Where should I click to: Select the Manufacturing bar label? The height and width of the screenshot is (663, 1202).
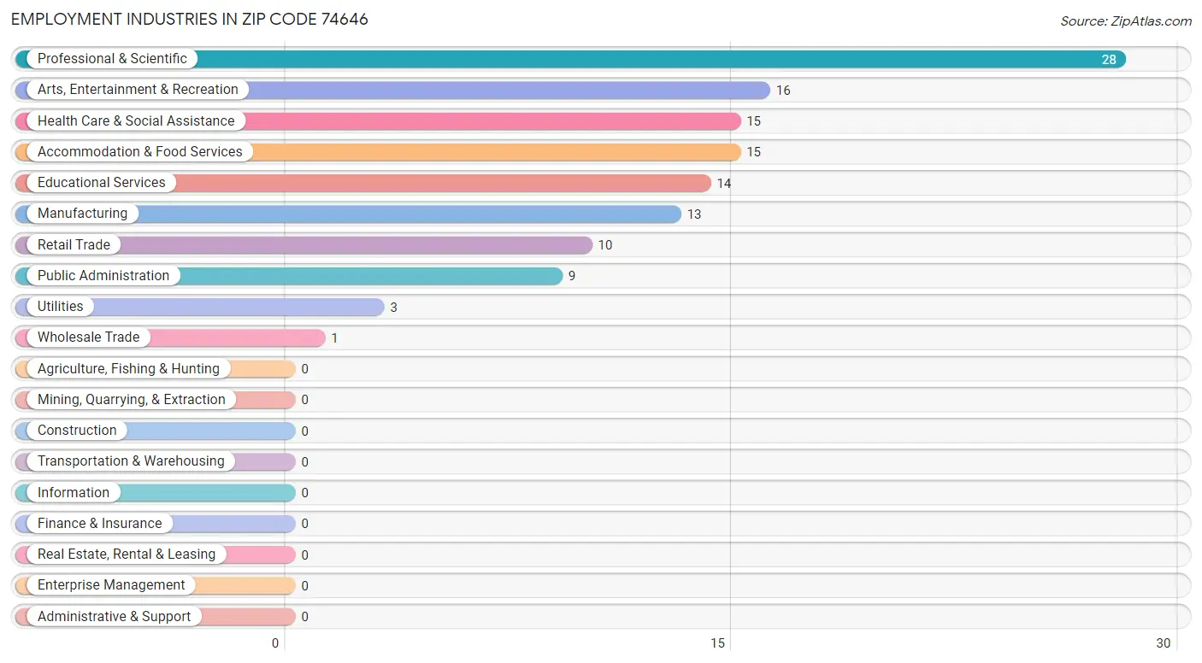(82, 214)
